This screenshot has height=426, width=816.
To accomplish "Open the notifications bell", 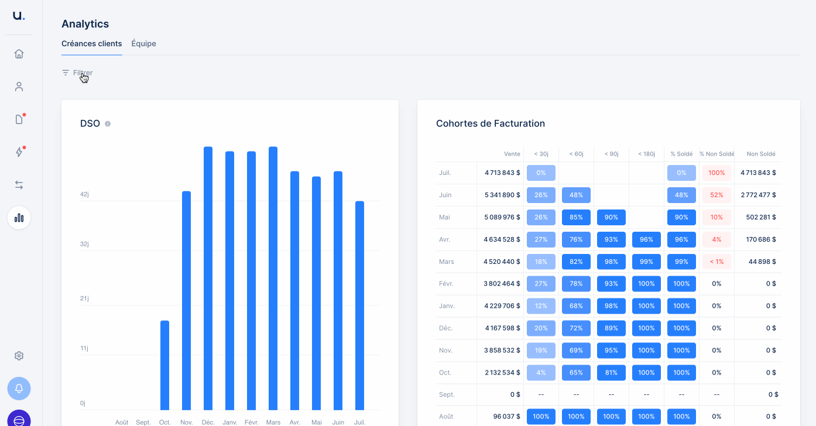I will pyautogui.click(x=19, y=389).
